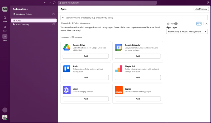The height and width of the screenshot is (123, 211).
Task: Expand the App type dropdown
Action: point(187,31)
